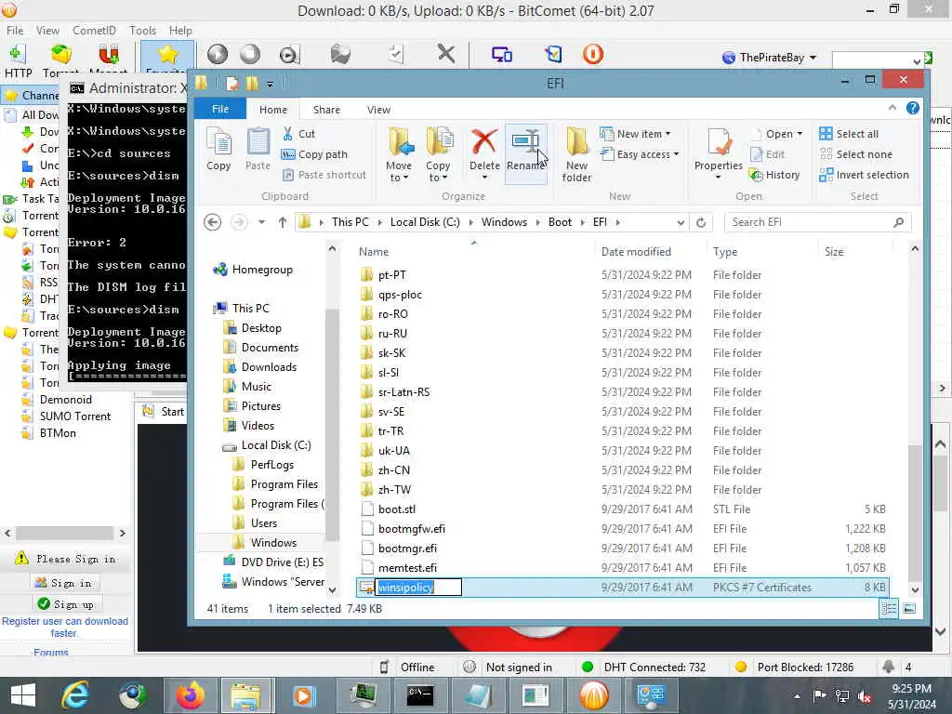Select SUMO Torrent in BitComet sidebar
Image resolution: width=952 pixels, height=714 pixels.
pyautogui.click(x=75, y=416)
